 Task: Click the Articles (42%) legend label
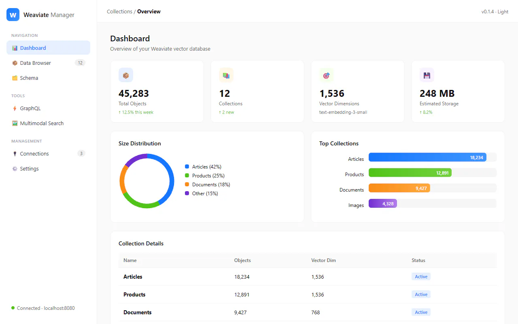tap(207, 166)
